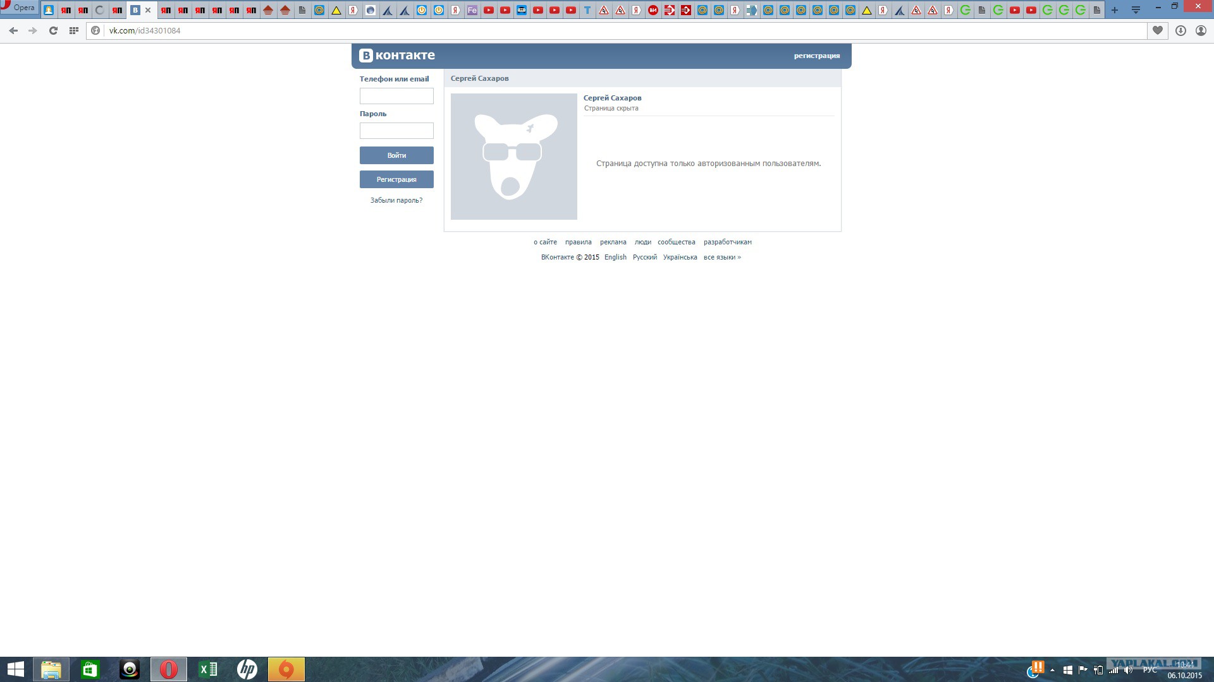1214x682 pixels.
Task: Open the Opera main menu
Action: pos(19,8)
